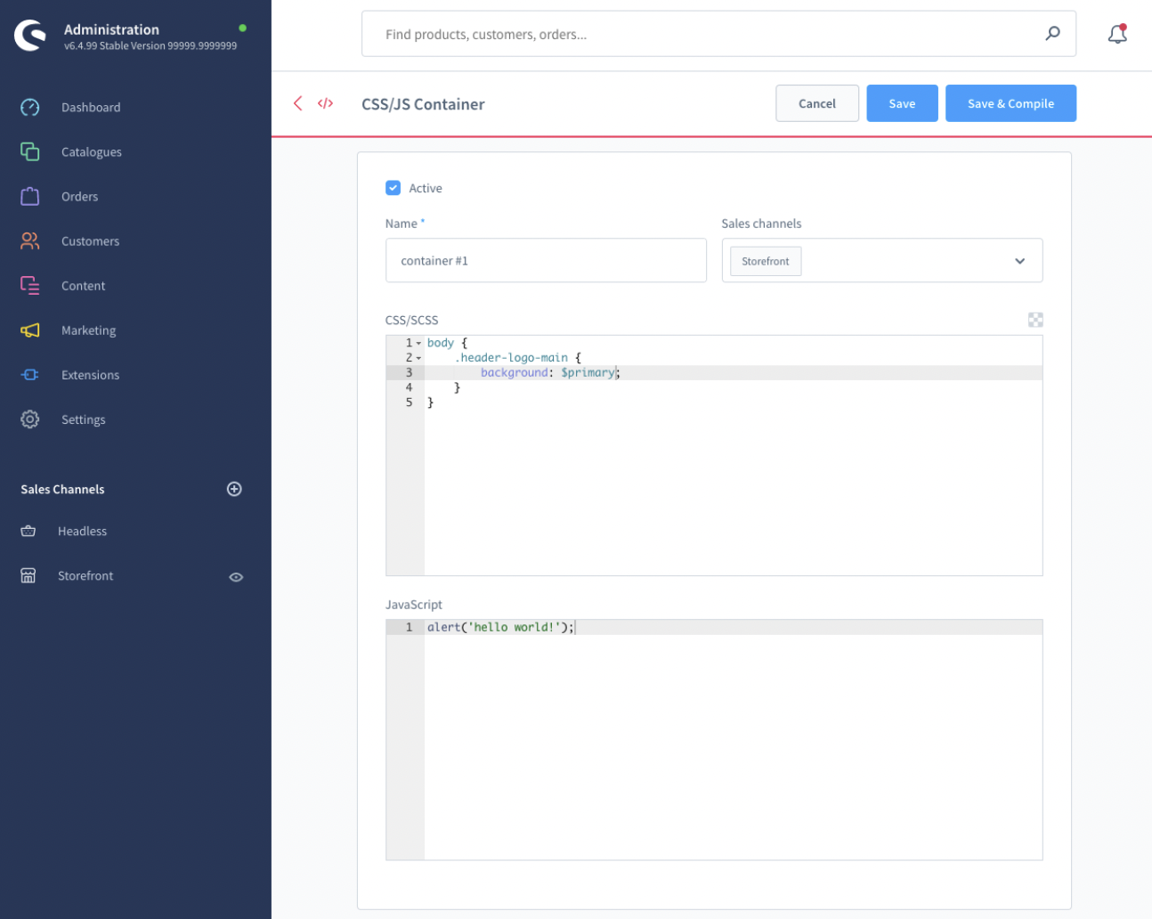Click the version number text

(150, 46)
